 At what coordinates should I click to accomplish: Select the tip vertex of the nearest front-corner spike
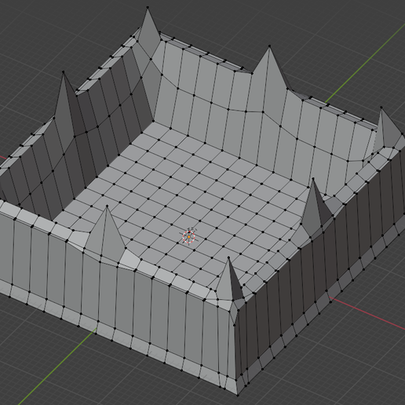click(228, 257)
